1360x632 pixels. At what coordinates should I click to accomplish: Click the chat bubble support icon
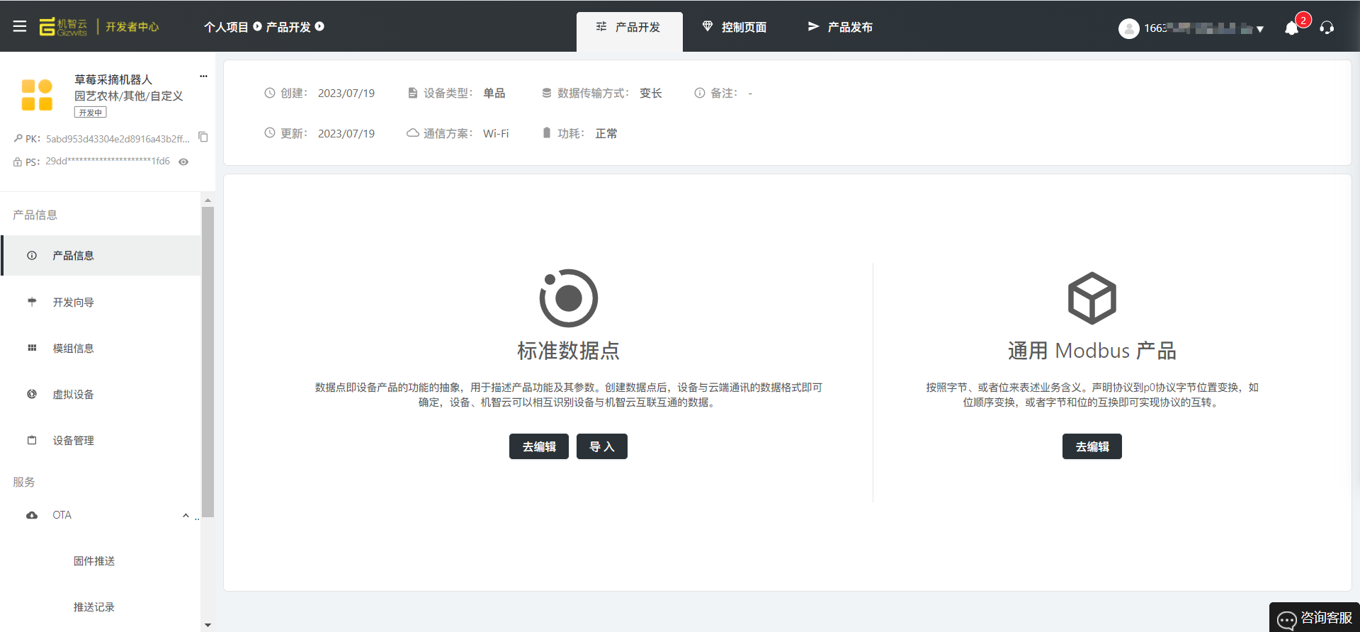[x=1287, y=620]
